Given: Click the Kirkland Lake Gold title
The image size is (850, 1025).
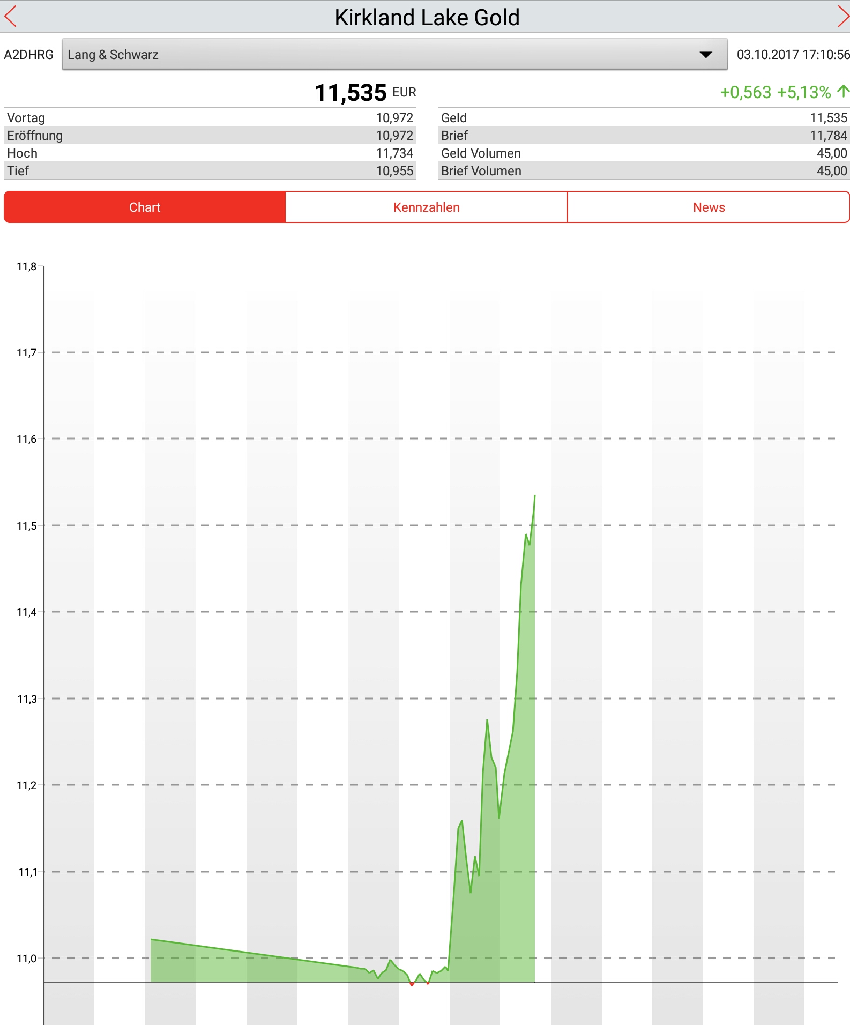Looking at the screenshot, I should (x=427, y=17).
